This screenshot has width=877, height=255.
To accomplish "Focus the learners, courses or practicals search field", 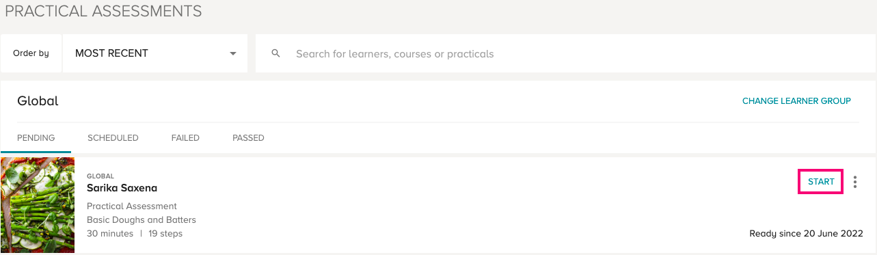I will pos(565,53).
